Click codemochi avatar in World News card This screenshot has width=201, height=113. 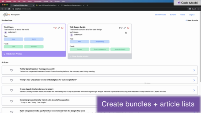click(5, 32)
